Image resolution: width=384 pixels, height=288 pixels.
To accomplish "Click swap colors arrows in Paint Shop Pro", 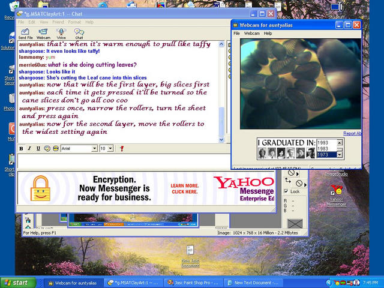I will (288, 181).
